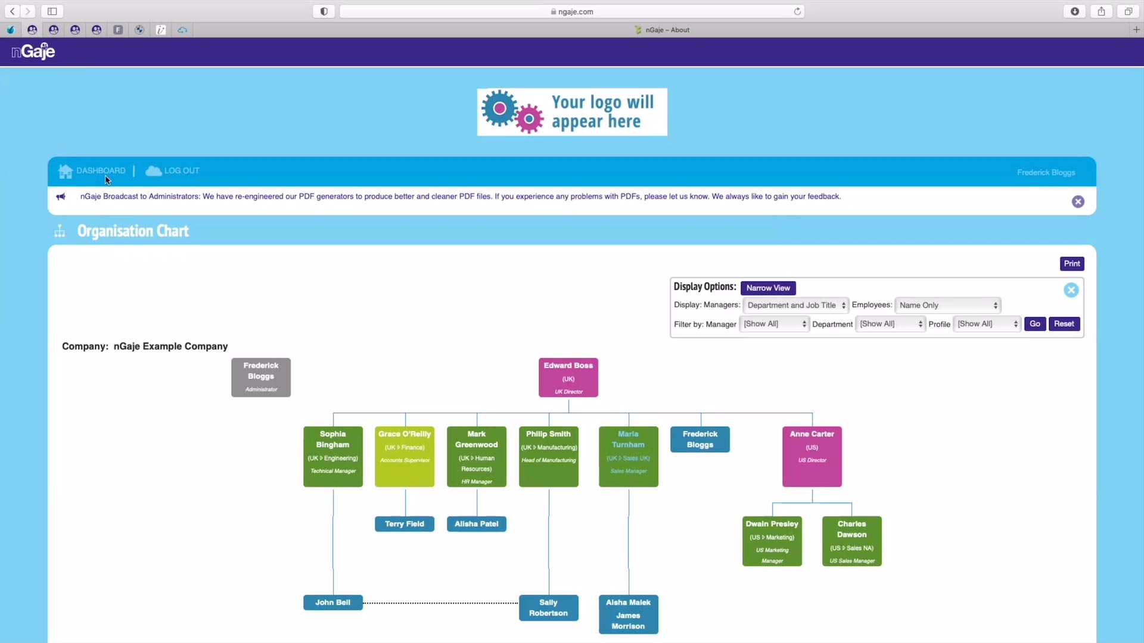The height and width of the screenshot is (643, 1144).
Task: Open Safari downloads icon
Action: (x=1075, y=11)
